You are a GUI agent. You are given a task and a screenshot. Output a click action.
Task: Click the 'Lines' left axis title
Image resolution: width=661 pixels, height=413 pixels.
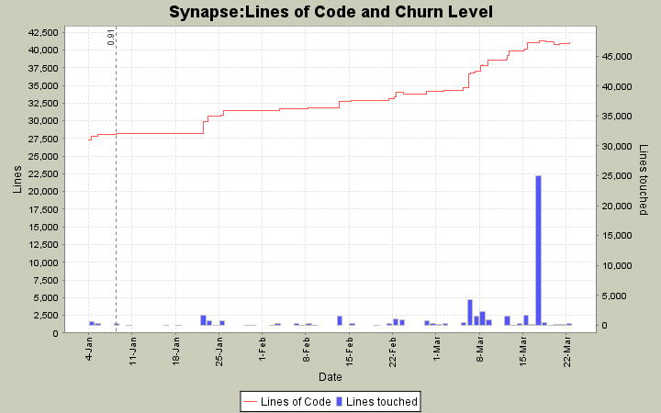tap(17, 180)
